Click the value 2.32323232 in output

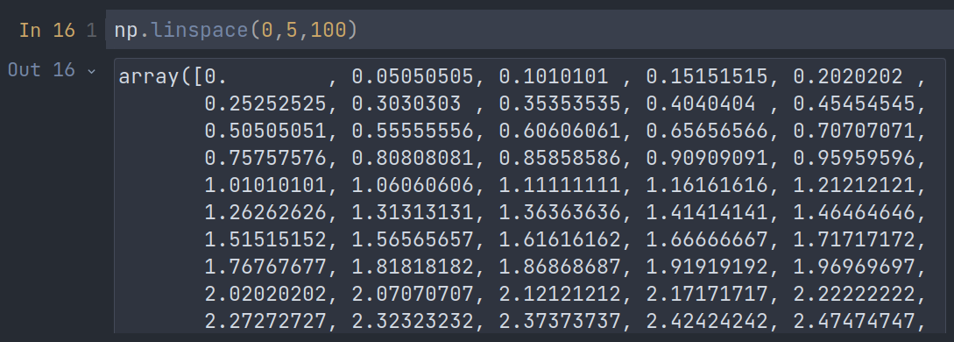point(413,321)
